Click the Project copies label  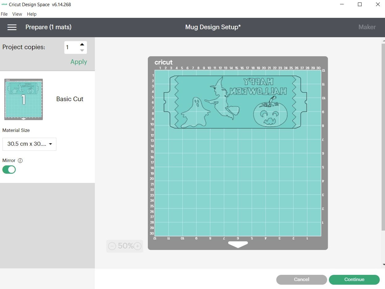[x=24, y=47]
